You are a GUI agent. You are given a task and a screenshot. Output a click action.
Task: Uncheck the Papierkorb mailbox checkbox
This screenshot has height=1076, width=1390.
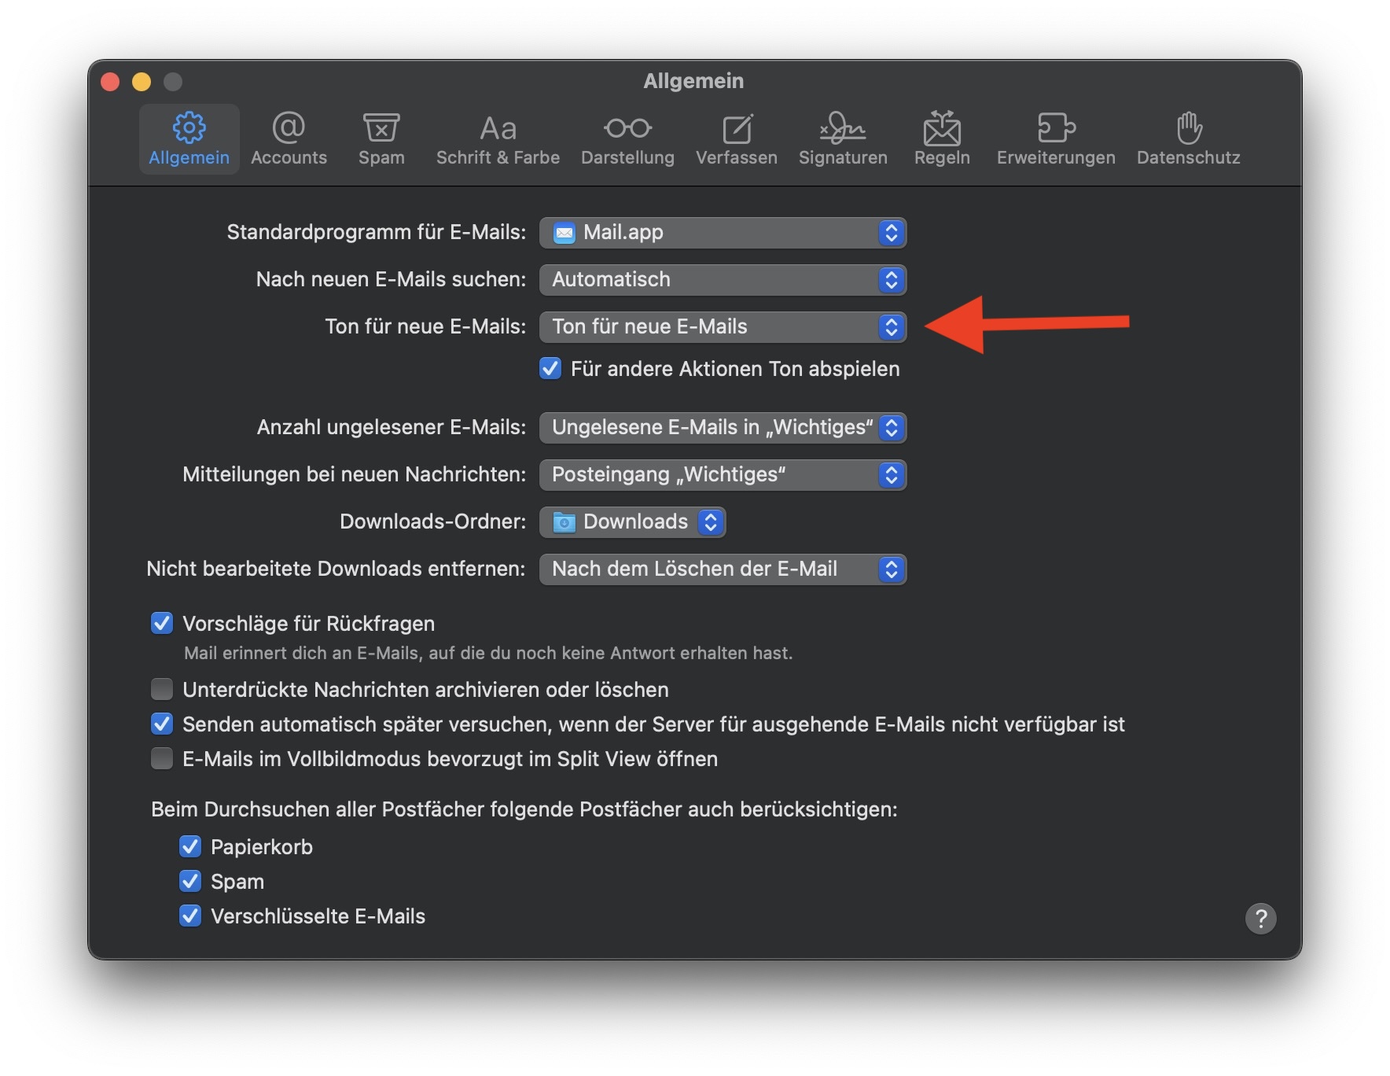click(190, 847)
